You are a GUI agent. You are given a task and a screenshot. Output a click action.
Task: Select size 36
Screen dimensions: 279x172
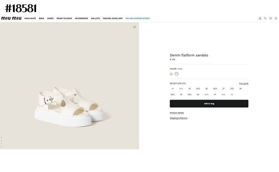(206, 89)
